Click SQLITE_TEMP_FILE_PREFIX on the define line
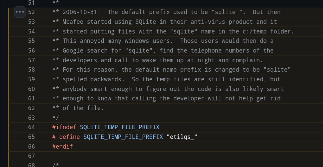This screenshot has width=323, height=167. click(x=123, y=137)
